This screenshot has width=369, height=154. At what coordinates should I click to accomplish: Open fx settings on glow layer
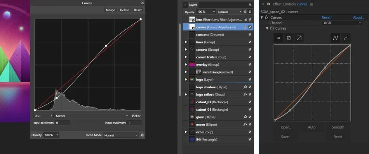point(245,117)
